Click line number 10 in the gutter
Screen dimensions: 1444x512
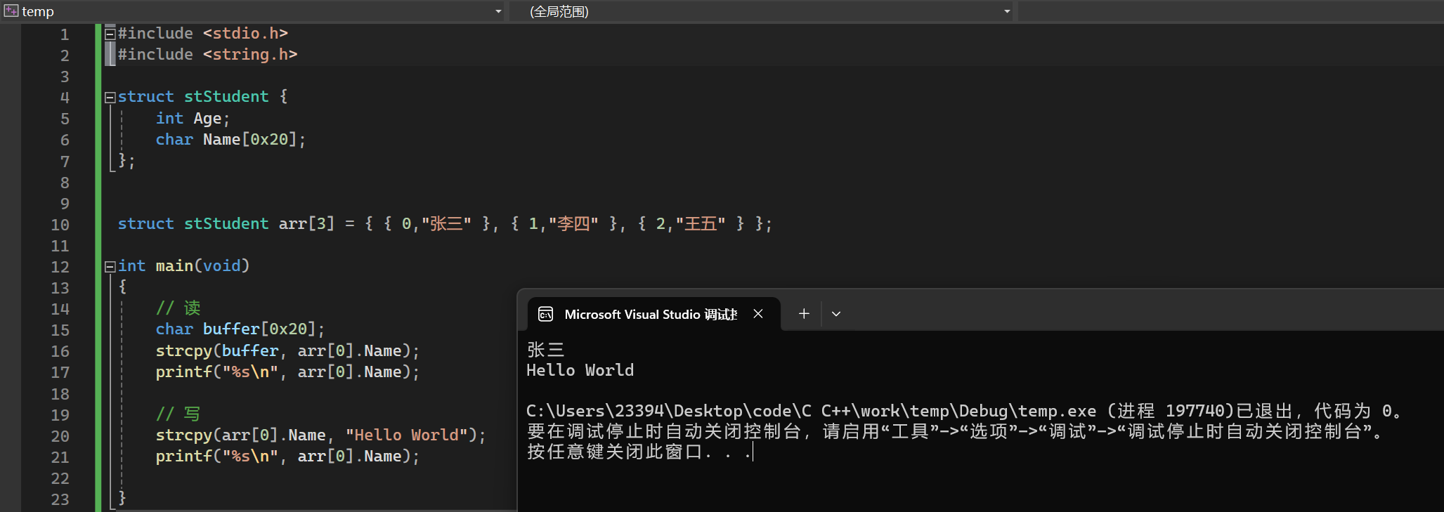pos(60,225)
